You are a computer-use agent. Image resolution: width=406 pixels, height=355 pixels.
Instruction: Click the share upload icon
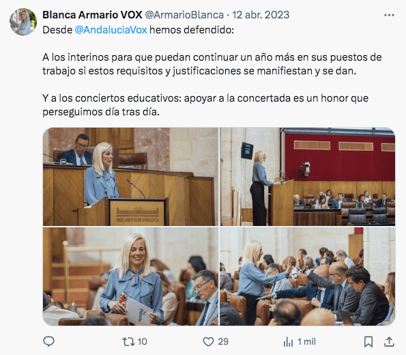389,342
